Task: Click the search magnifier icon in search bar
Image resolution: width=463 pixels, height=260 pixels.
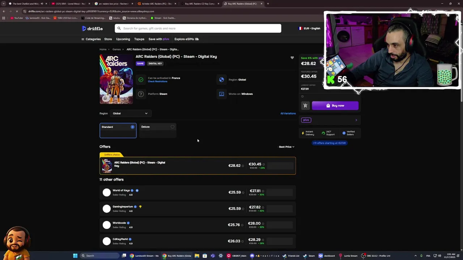Action: click(119, 28)
